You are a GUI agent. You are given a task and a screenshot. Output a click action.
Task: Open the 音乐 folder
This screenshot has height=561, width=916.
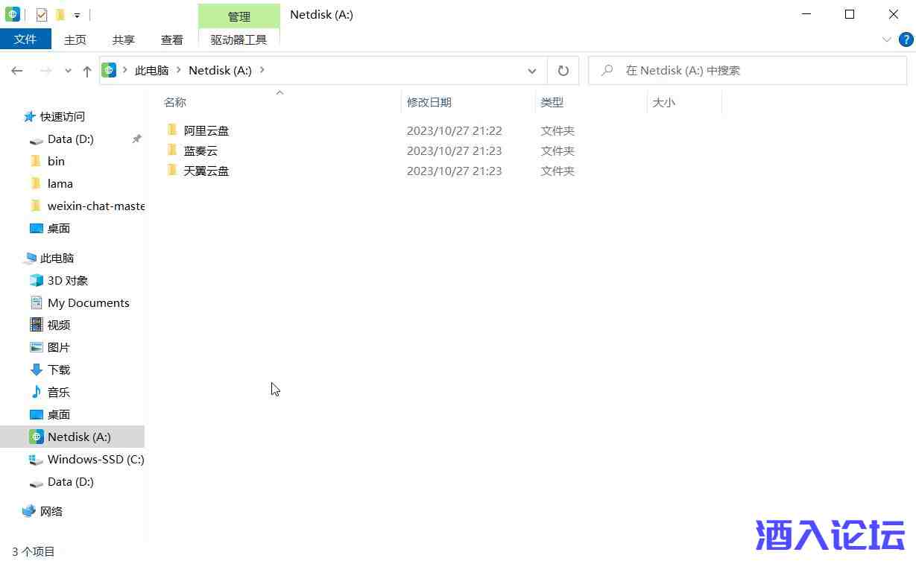[x=59, y=392]
